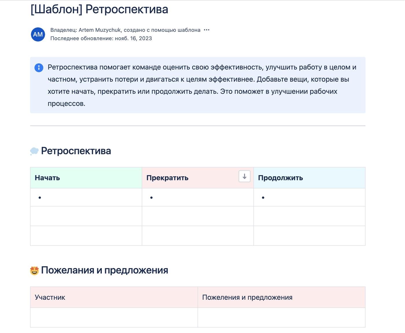405x333 pixels.
Task: Click empty cell under Участник
Action: [114, 317]
